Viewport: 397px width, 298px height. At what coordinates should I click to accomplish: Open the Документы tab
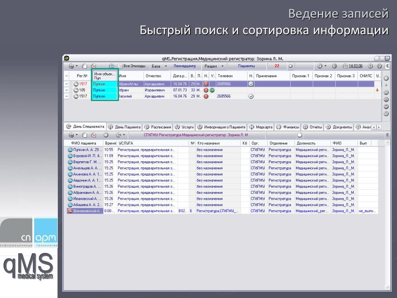click(x=339, y=127)
